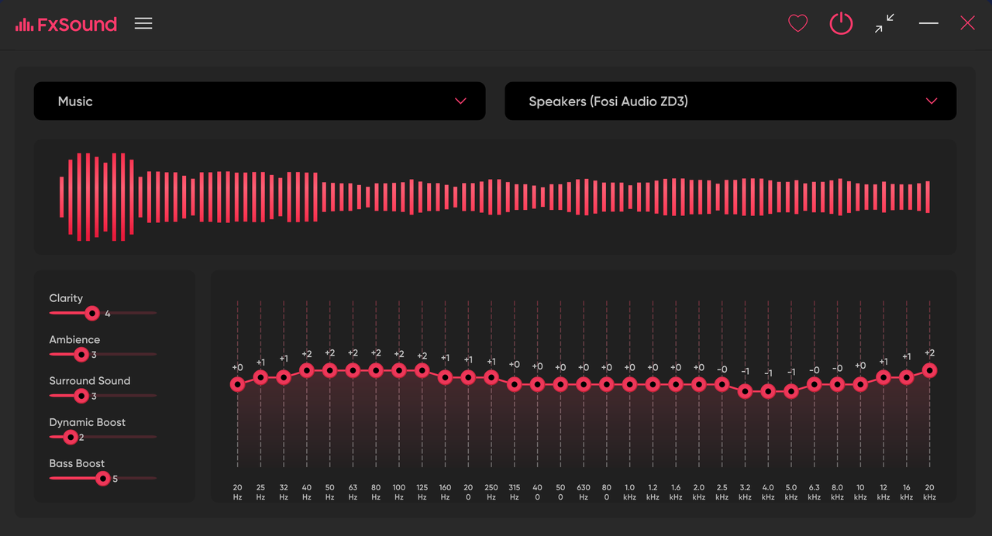Click the Surround Sound slider handle
Image resolution: width=992 pixels, height=536 pixels.
tap(81, 396)
